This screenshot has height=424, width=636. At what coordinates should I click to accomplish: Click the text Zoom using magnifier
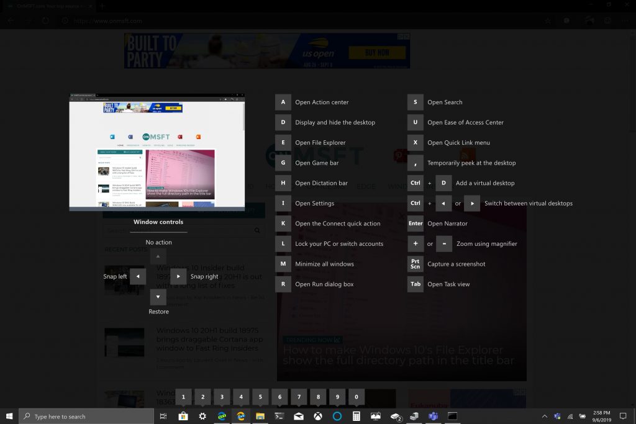[487, 243]
